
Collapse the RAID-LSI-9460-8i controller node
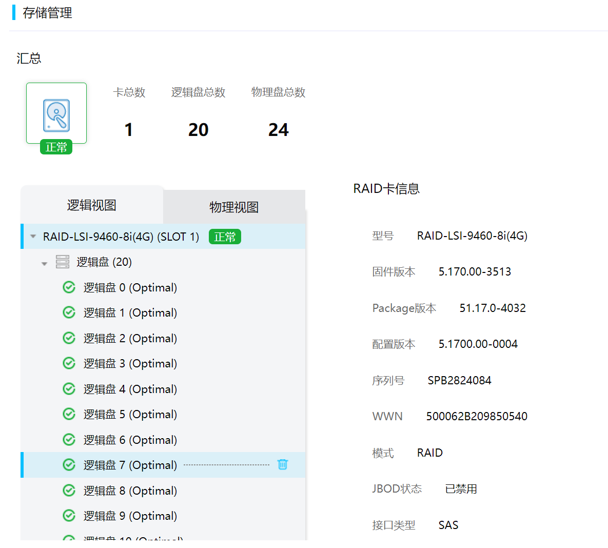click(x=33, y=237)
